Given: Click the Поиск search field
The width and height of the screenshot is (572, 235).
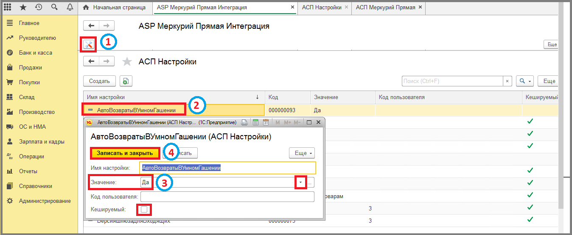Looking at the screenshot, I should coord(452,81).
